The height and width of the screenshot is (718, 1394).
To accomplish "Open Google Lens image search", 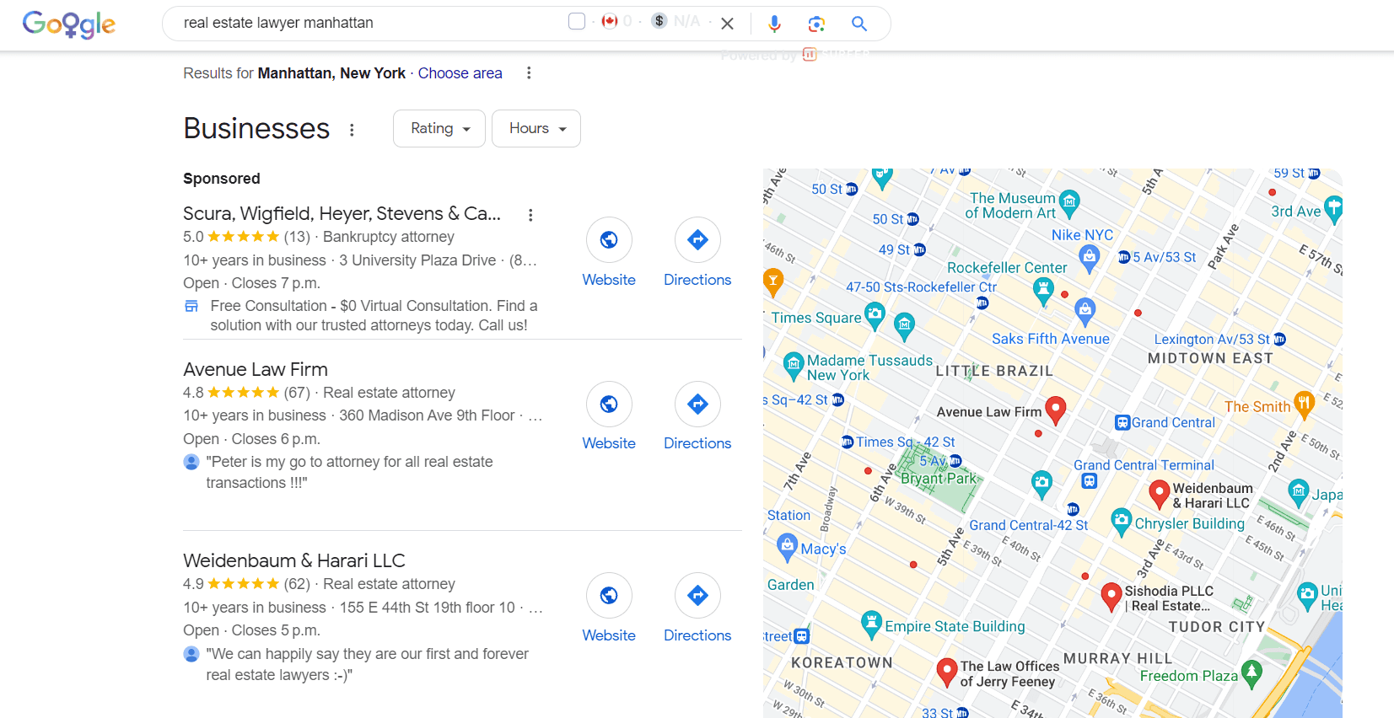I will click(815, 24).
